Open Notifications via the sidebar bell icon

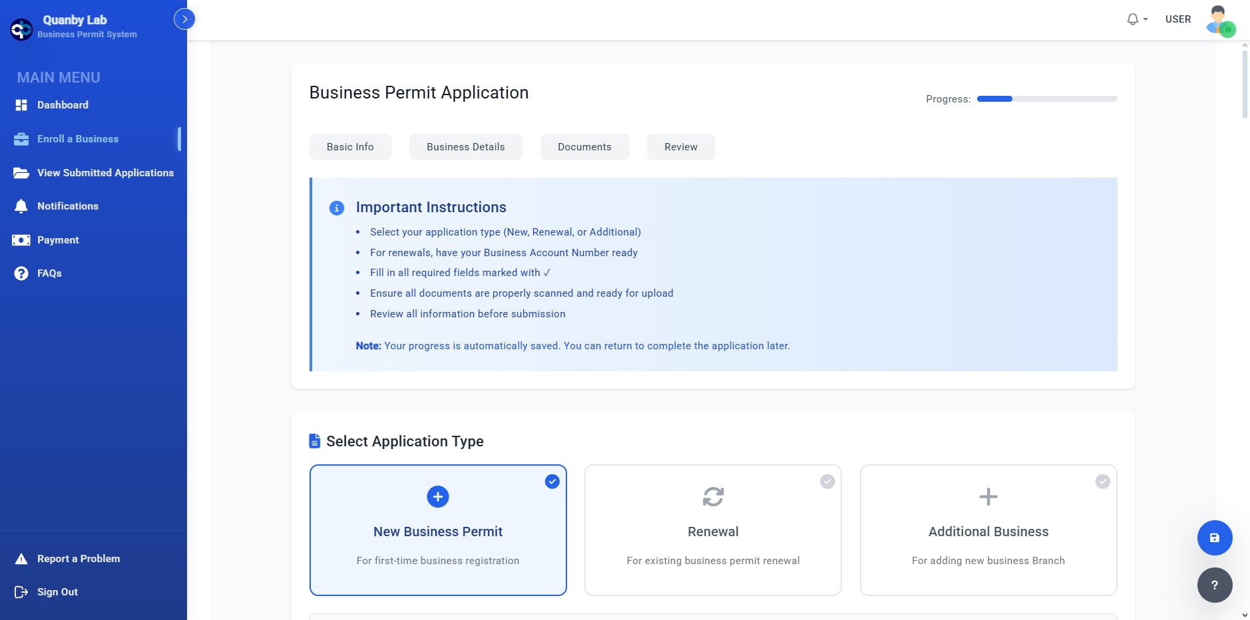click(21, 206)
